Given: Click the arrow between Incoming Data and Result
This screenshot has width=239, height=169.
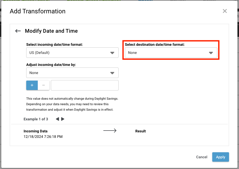Looking at the screenshot, I should click(x=110, y=131).
